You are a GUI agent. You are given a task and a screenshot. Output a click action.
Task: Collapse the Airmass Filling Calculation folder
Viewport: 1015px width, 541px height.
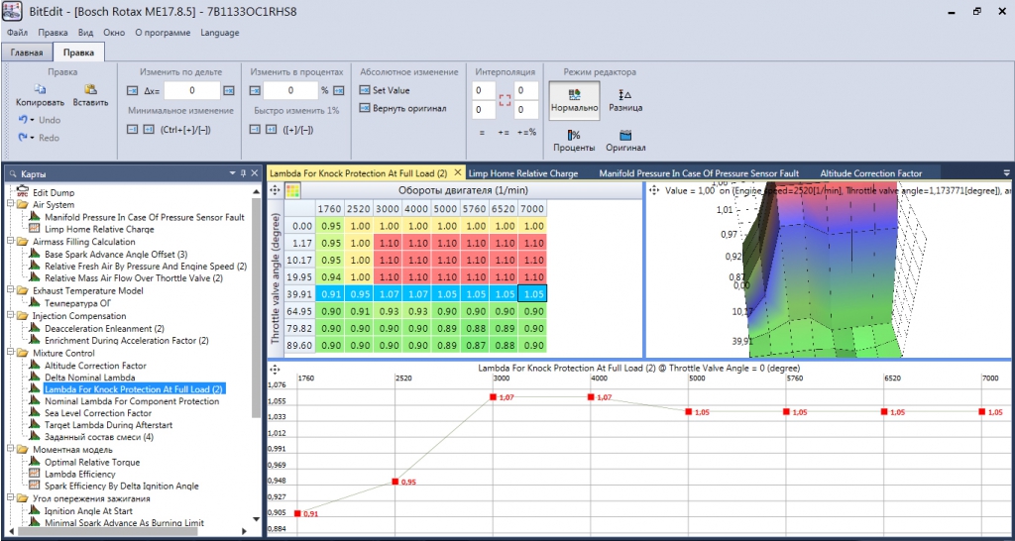click(x=10, y=242)
